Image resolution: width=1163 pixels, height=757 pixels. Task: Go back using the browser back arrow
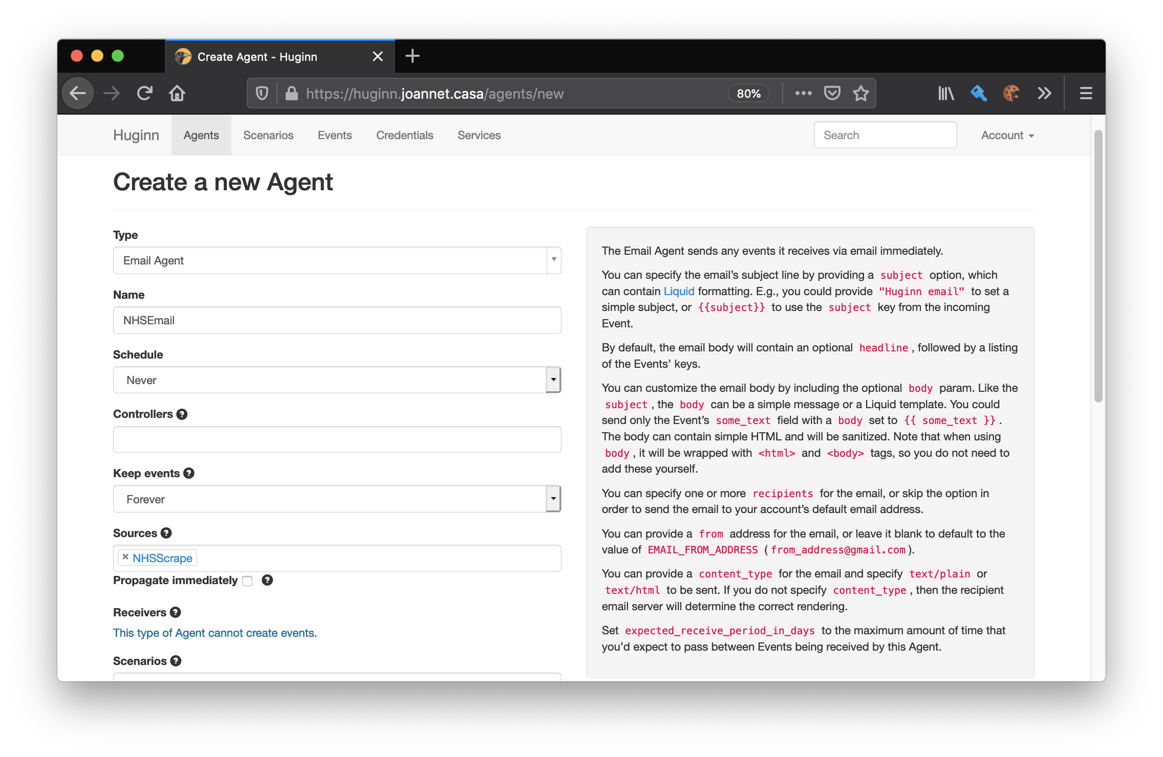coord(78,94)
